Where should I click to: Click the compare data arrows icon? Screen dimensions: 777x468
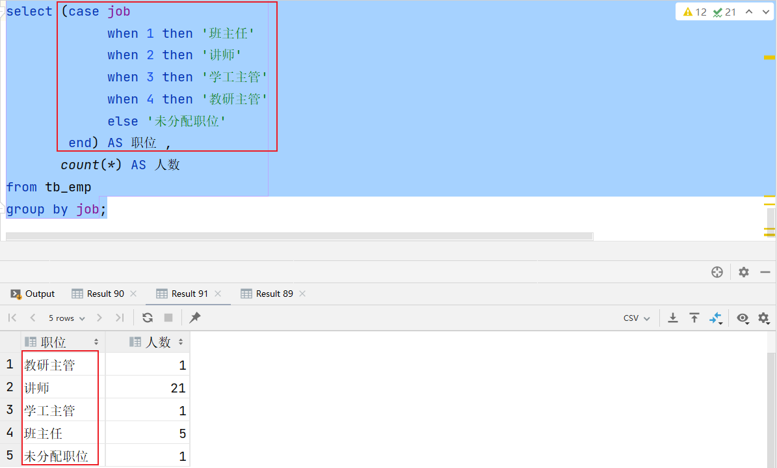coord(715,318)
